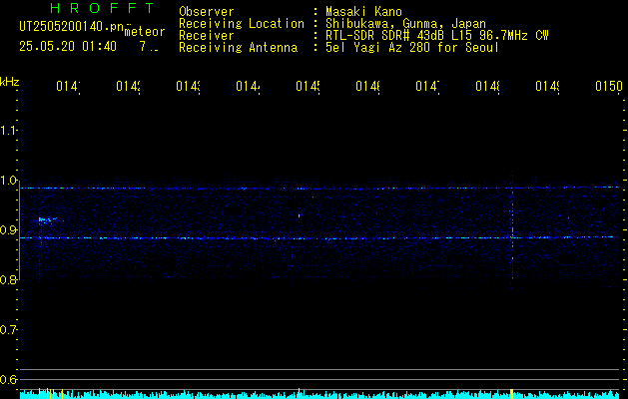Click the 0146 time axis label
The image size is (628, 399).
pos(367,86)
